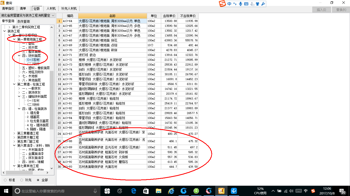This screenshot has height=196, width=350.
Task: Expand 第四章天棚工程 tree node
Action: pyautogui.click(x=14, y=137)
